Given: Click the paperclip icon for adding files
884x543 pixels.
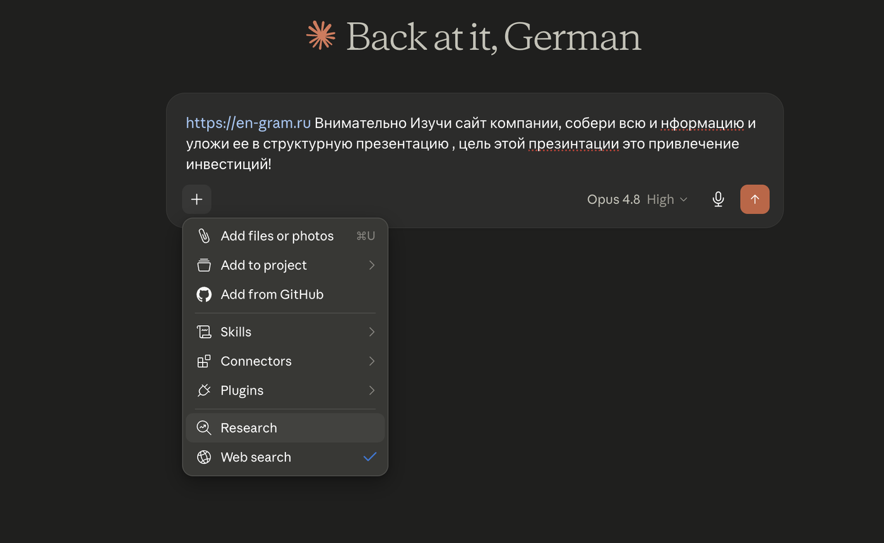Looking at the screenshot, I should [x=204, y=236].
